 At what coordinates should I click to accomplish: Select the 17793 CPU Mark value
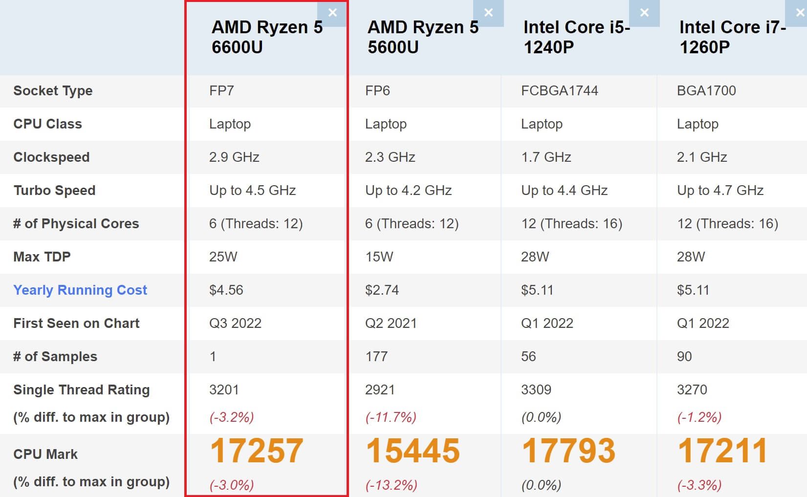568,451
